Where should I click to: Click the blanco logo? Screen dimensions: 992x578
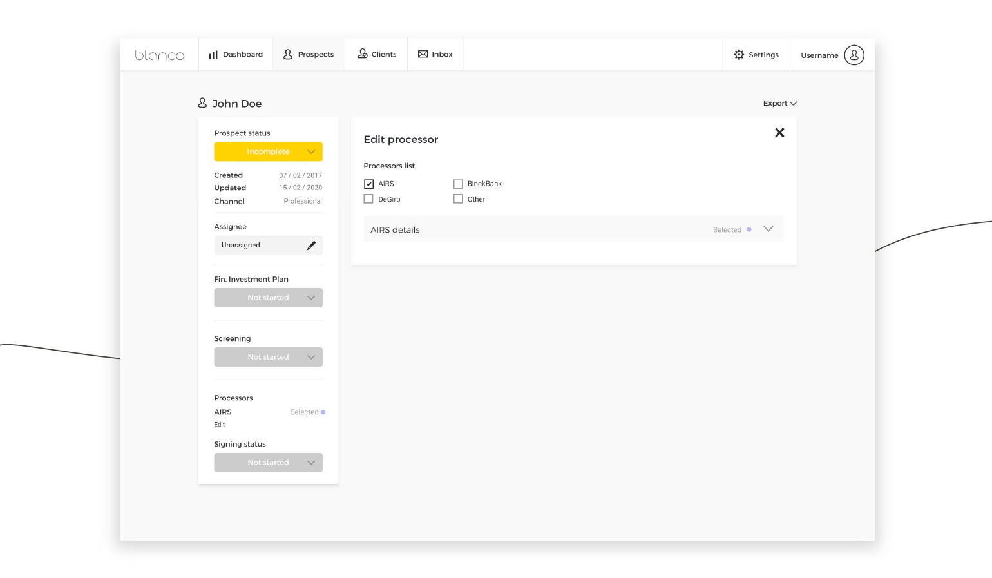(160, 55)
